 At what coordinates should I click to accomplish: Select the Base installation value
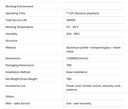(77, 72)
